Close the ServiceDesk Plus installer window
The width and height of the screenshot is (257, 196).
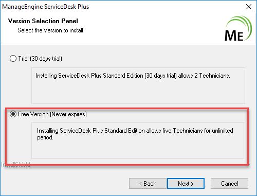[249, 7]
